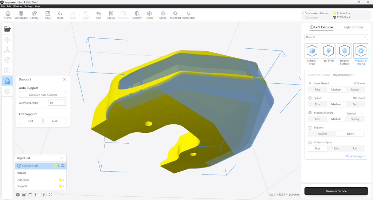The height and width of the screenshot is (200, 373).
Task: Select the Fast Print preset
Action: (x=328, y=54)
